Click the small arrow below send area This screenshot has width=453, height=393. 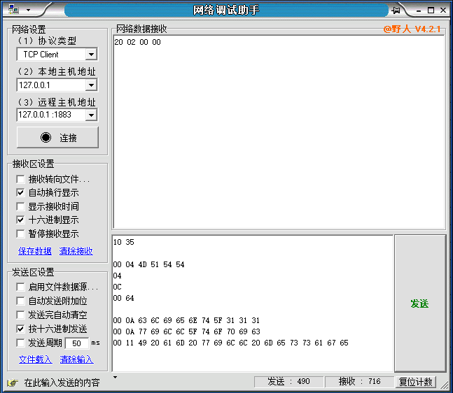coord(115,377)
